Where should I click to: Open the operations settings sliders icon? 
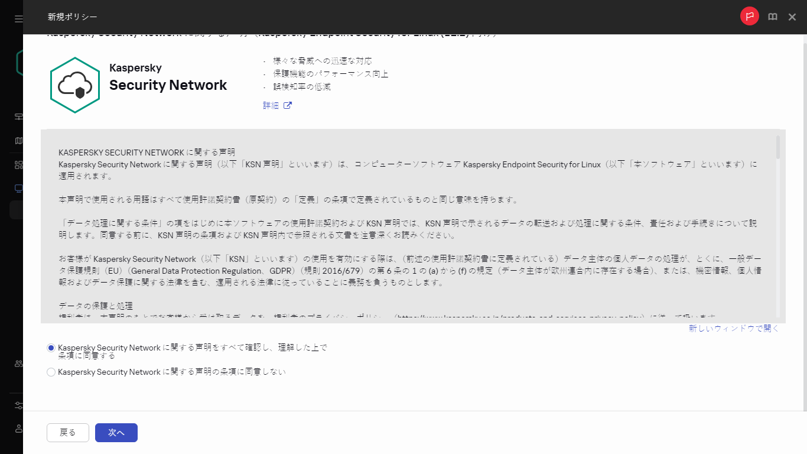18,406
